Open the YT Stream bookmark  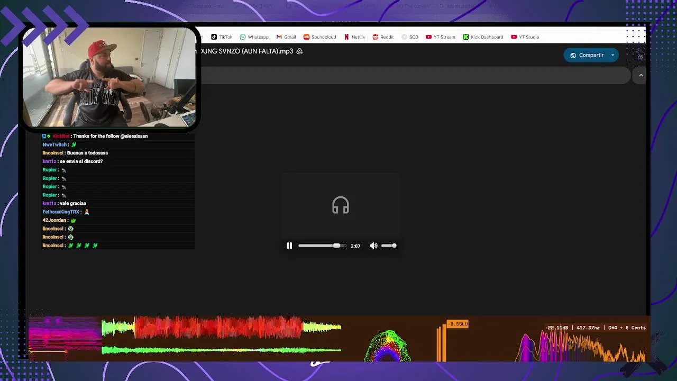coord(440,37)
